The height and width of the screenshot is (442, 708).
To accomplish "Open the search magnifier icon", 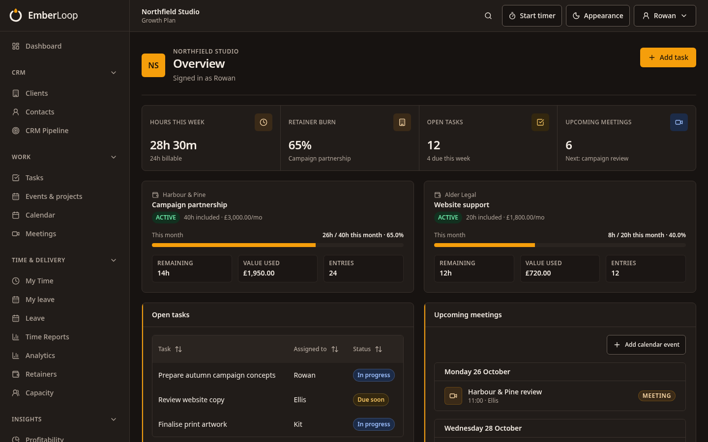I will point(488,16).
